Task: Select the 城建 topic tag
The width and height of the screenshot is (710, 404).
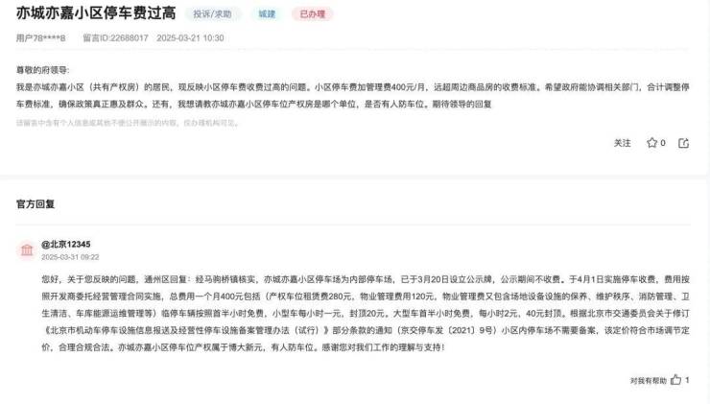Action: [x=267, y=14]
